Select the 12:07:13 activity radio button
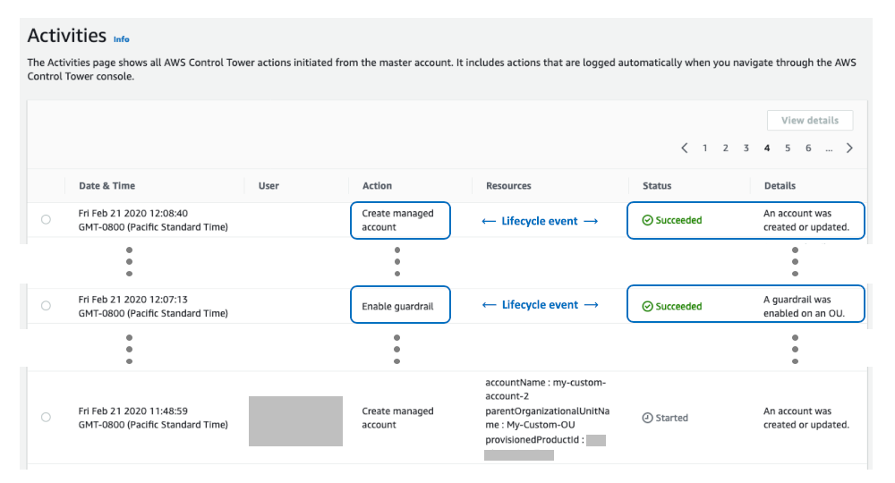The width and height of the screenshot is (895, 483). tap(46, 306)
